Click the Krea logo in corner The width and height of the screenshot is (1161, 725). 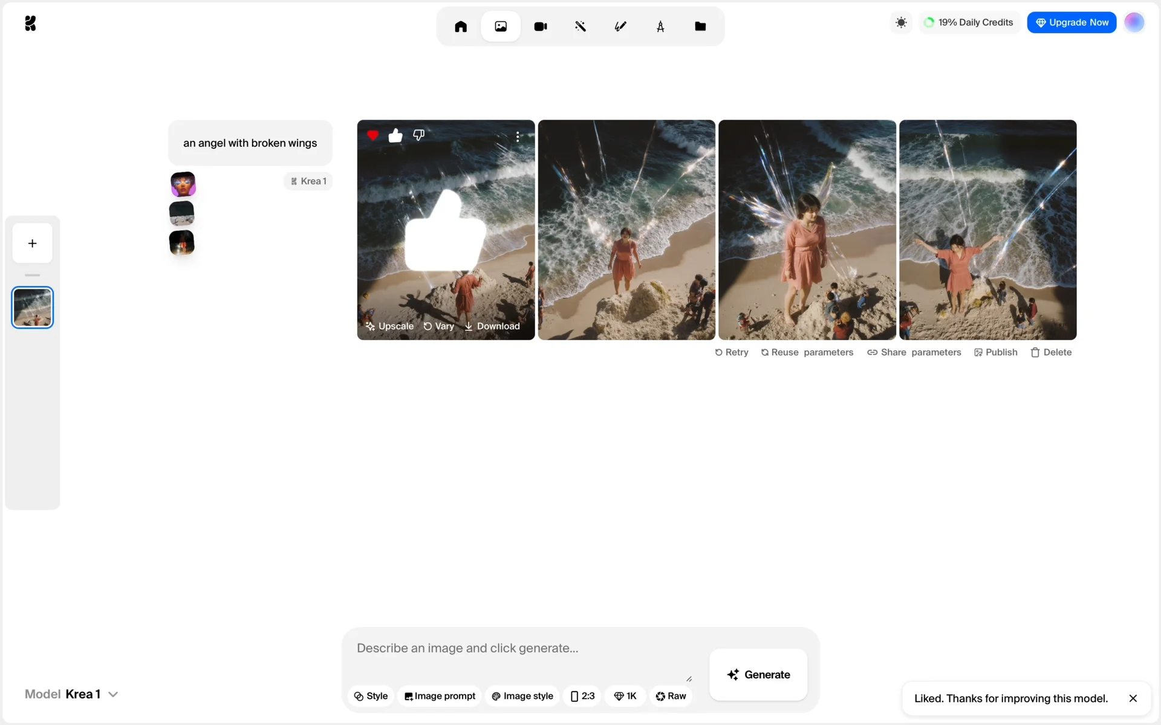click(x=30, y=24)
